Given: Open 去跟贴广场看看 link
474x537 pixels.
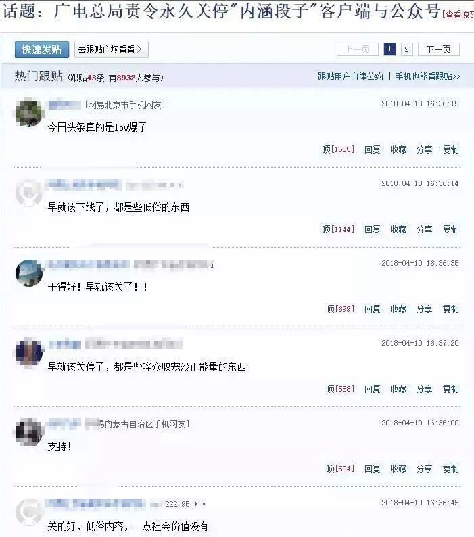Looking at the screenshot, I should click(112, 49).
